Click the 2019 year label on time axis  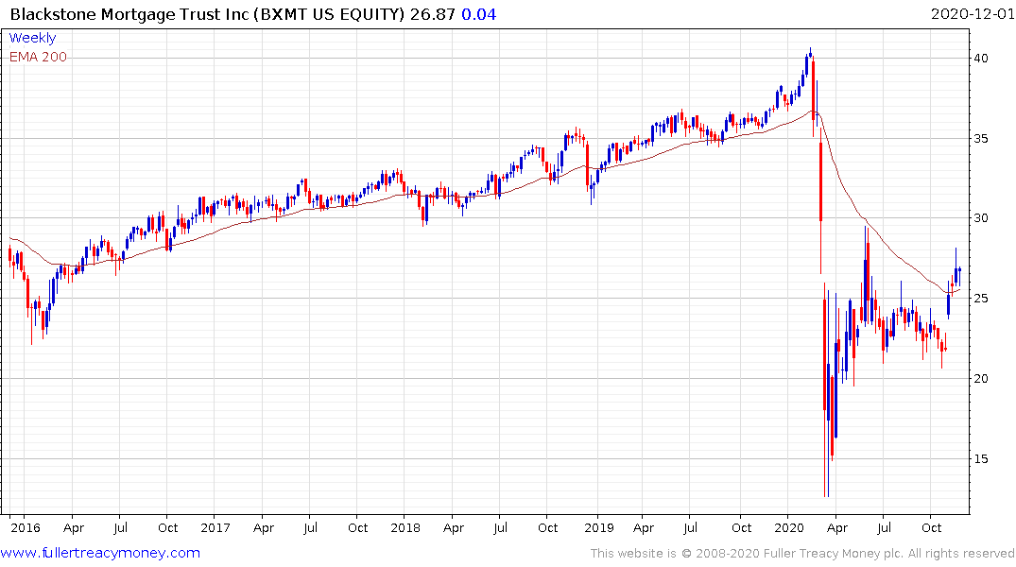click(598, 528)
